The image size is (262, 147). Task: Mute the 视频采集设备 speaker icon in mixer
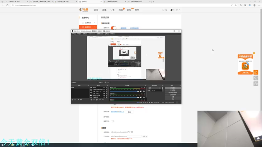click(141, 97)
